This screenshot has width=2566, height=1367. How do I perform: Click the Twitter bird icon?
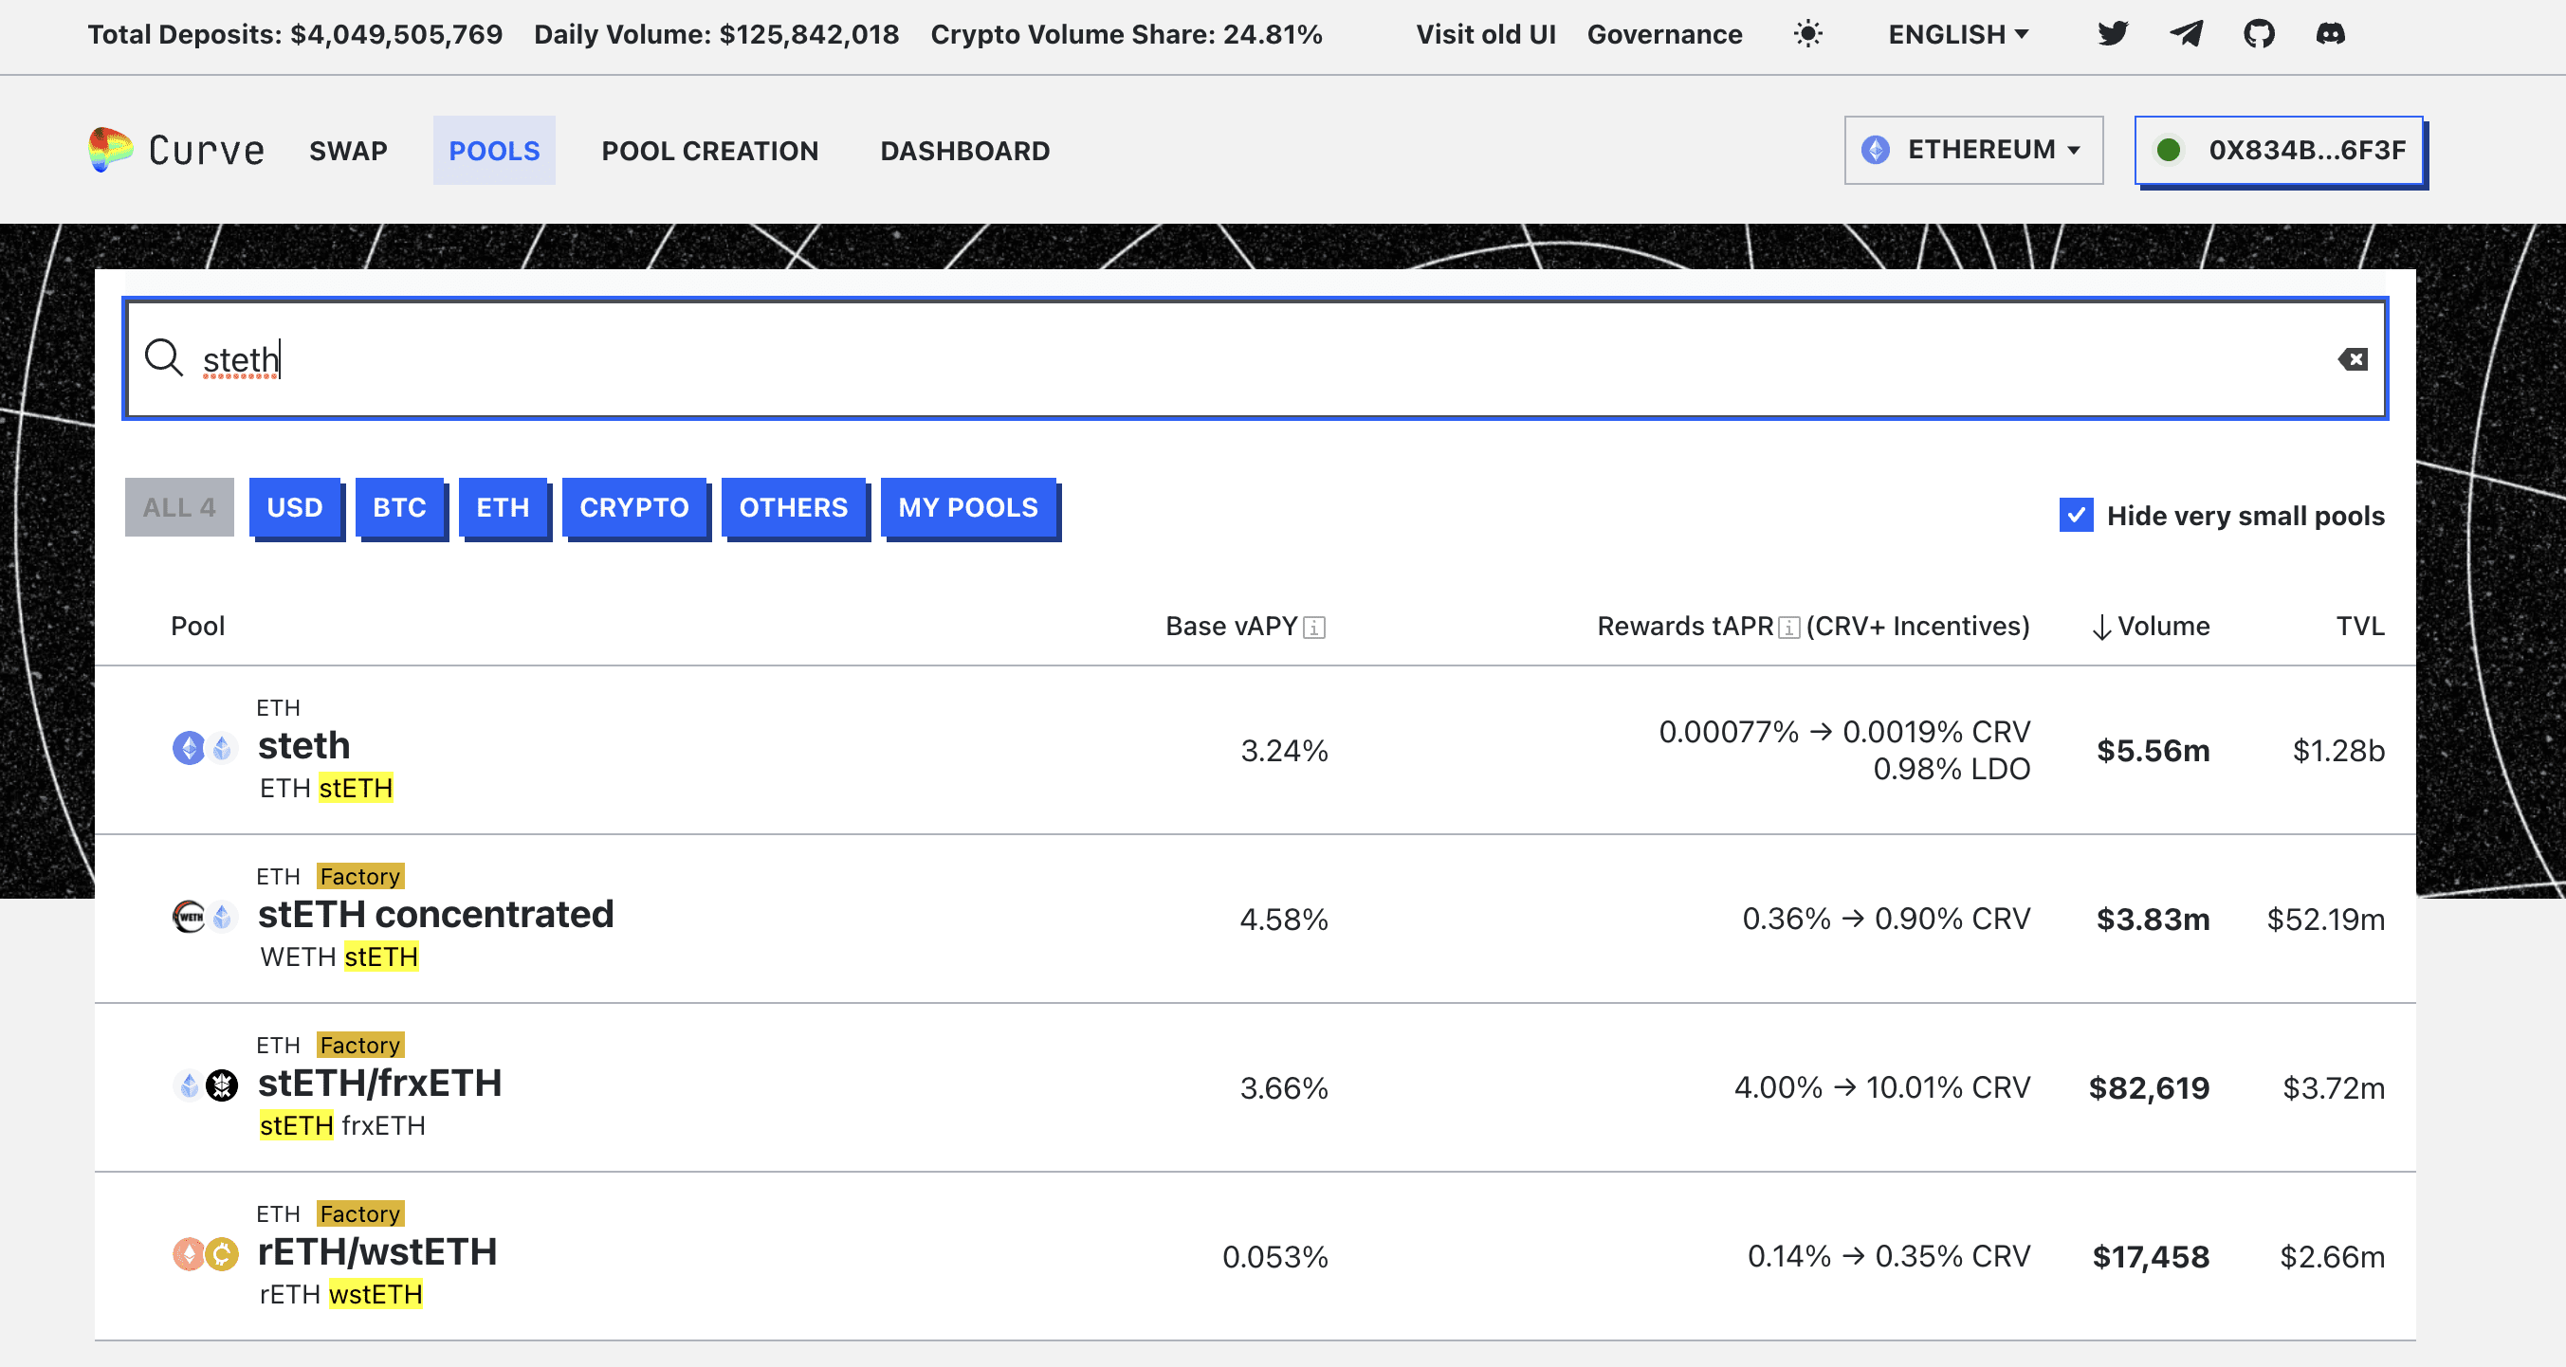(x=2112, y=34)
